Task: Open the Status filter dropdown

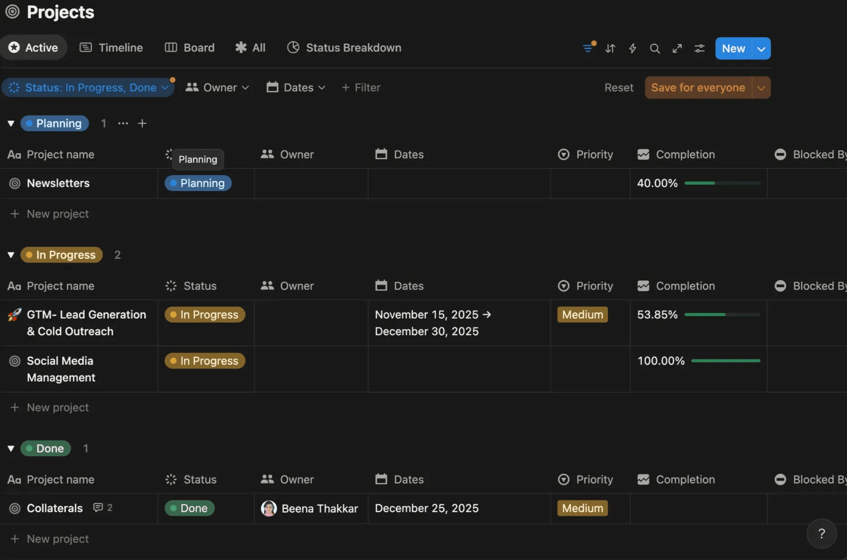Action: tap(88, 87)
